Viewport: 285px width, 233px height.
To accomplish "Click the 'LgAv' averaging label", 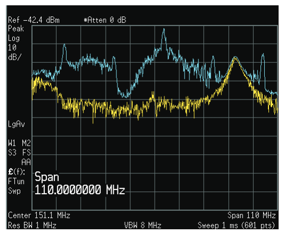I will pyautogui.click(x=17, y=124).
